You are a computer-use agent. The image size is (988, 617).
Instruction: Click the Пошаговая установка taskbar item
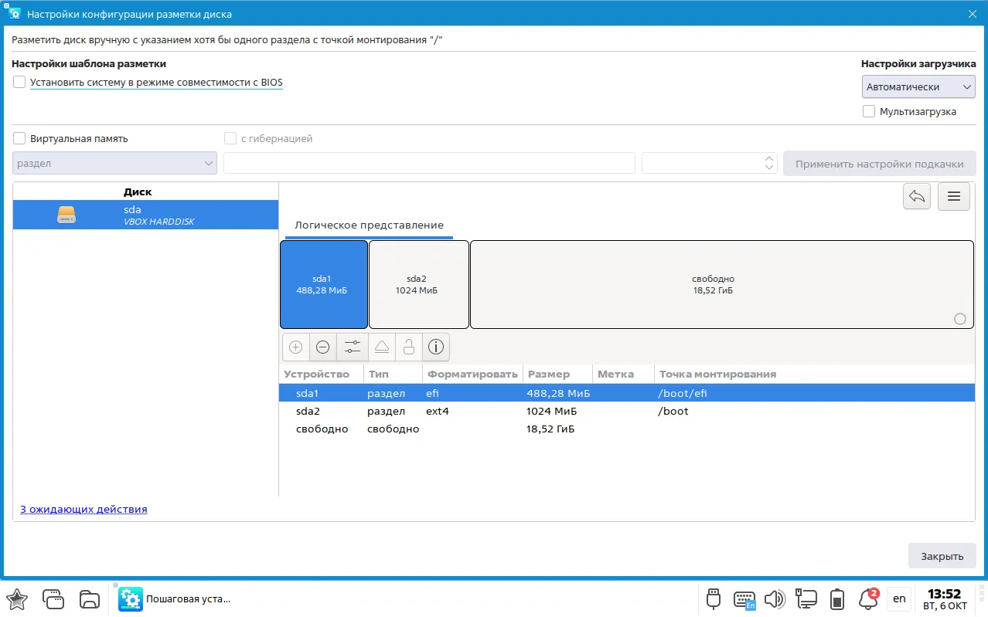pyautogui.click(x=175, y=598)
